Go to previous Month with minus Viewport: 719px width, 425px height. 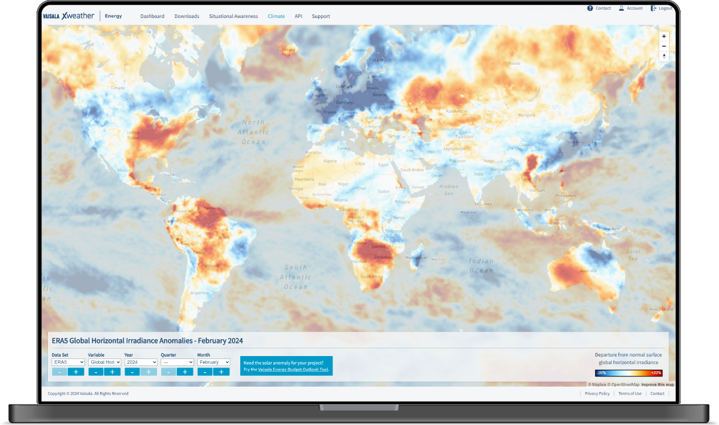205,372
